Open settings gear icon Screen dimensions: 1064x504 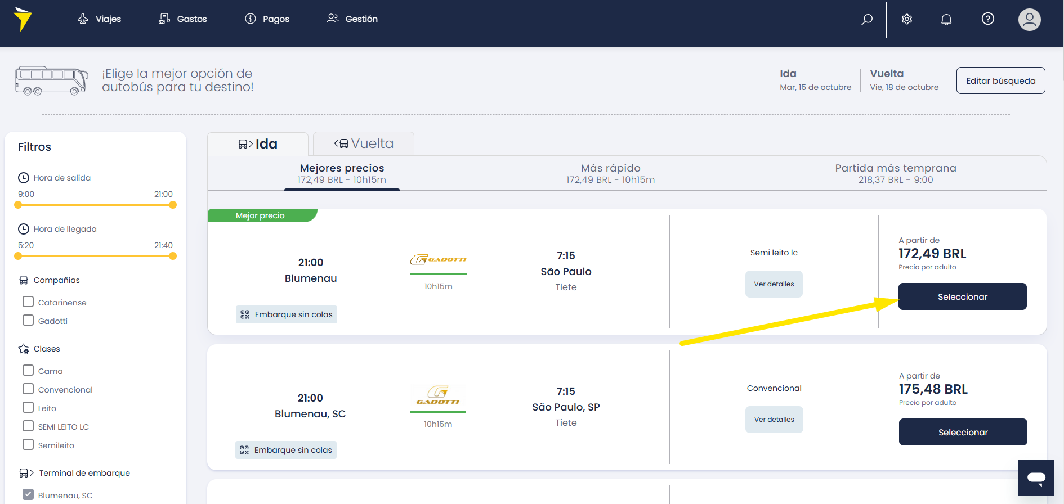coord(907,19)
